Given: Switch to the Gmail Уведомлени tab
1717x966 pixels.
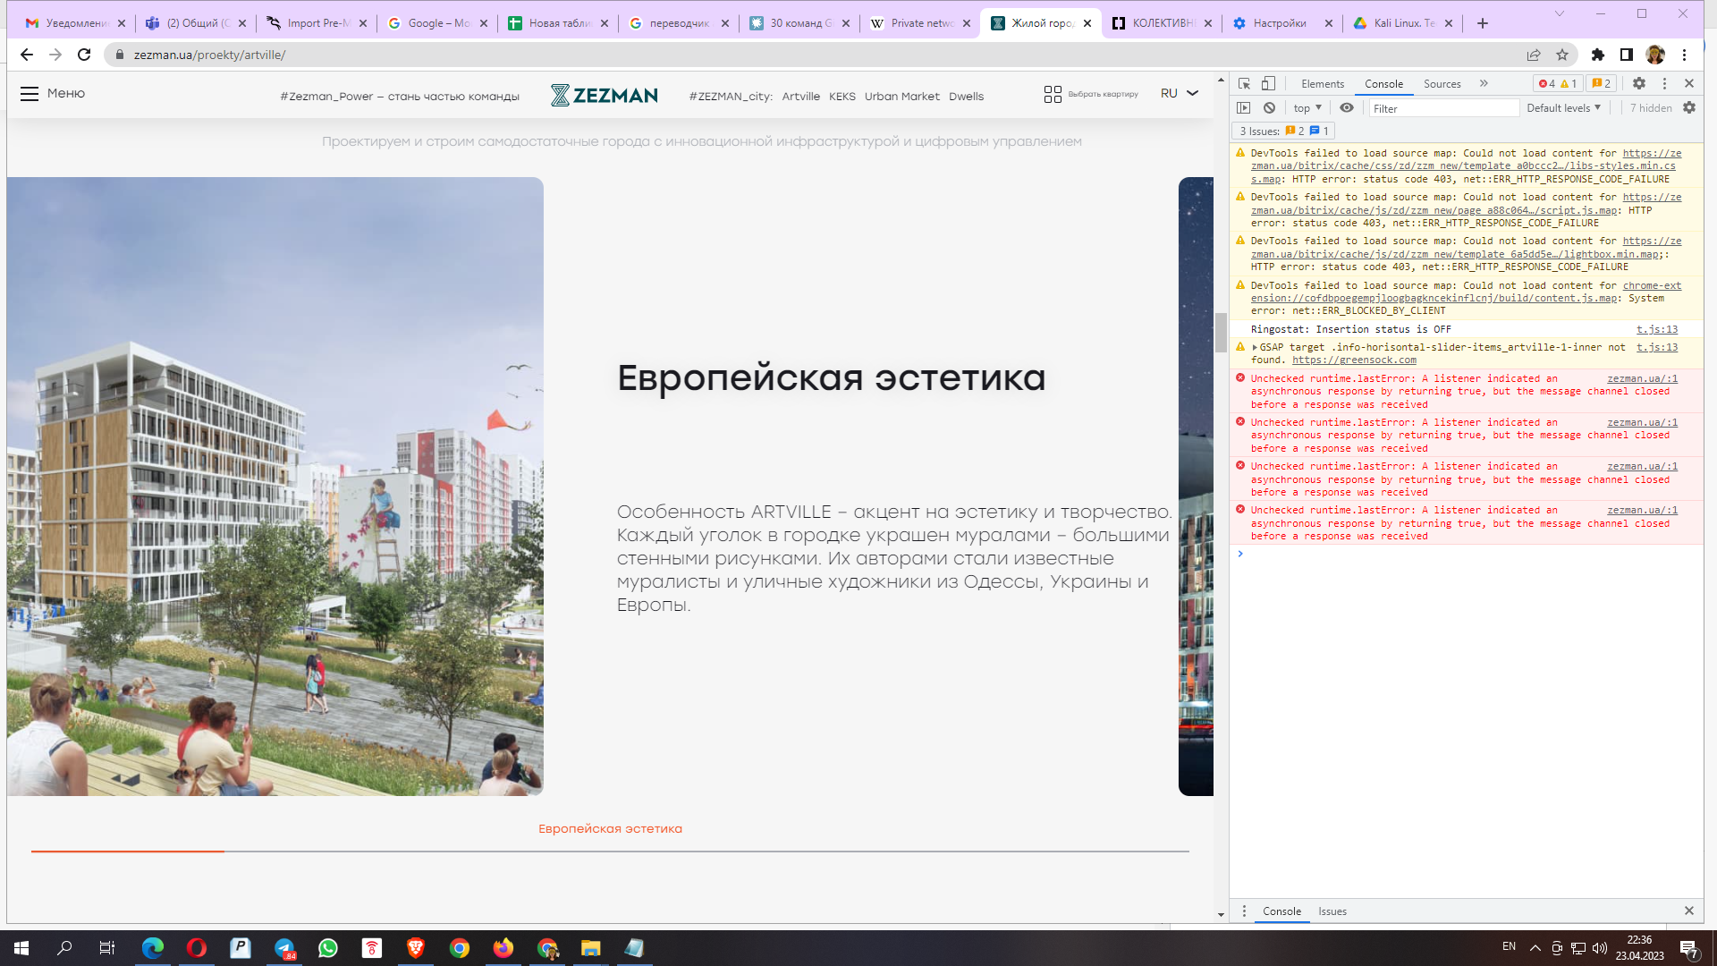Looking at the screenshot, I should coord(74,23).
